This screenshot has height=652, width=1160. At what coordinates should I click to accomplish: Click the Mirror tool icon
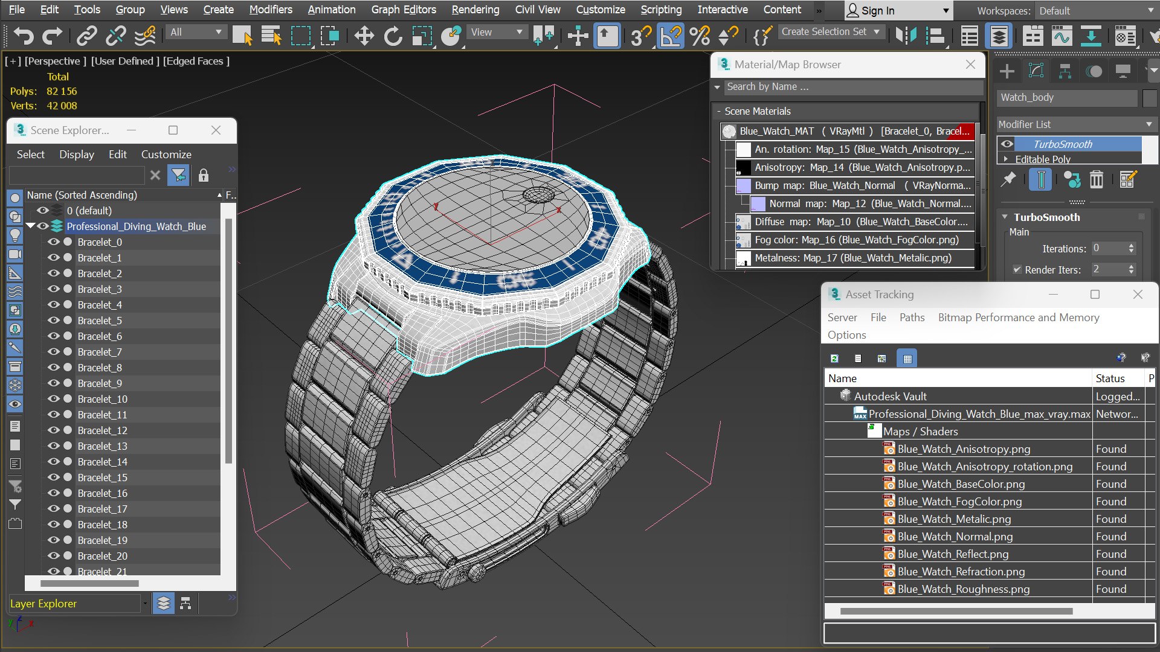(906, 36)
